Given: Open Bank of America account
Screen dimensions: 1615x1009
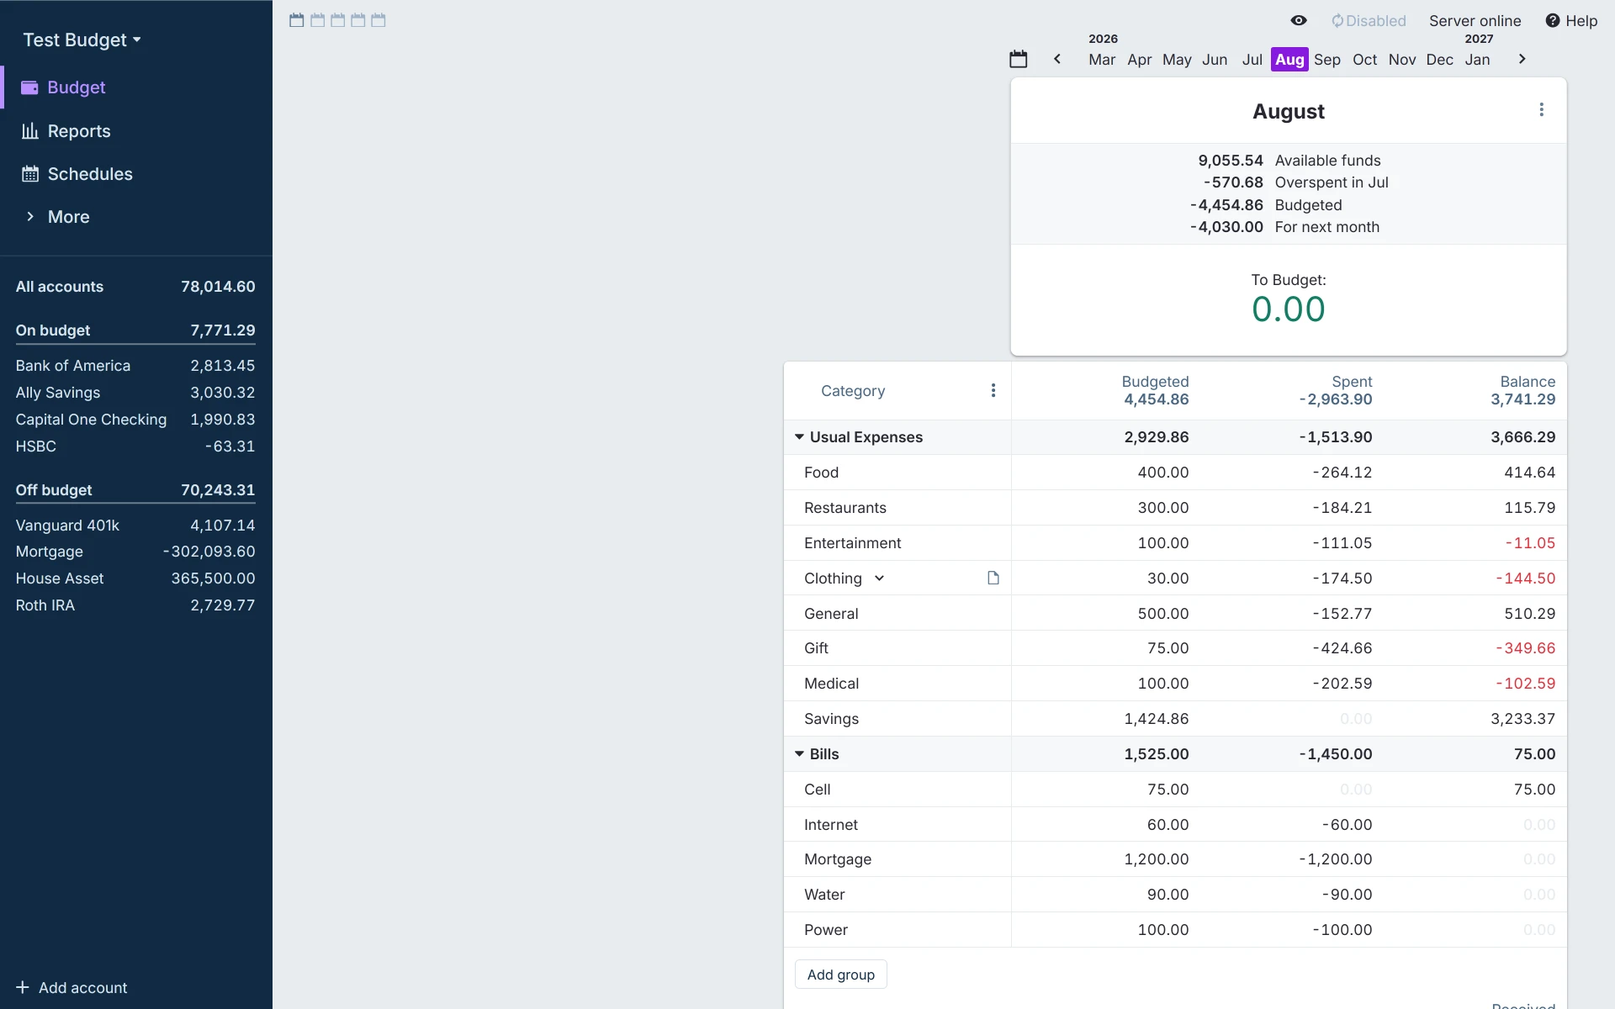Looking at the screenshot, I should pos(135,366).
